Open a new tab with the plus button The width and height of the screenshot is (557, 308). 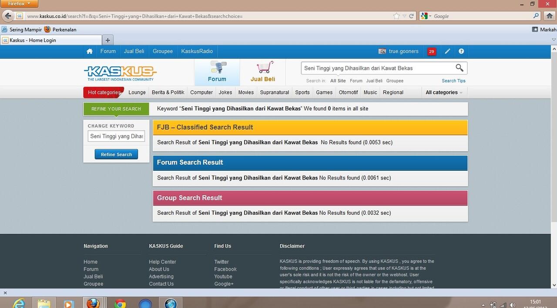coord(107,40)
